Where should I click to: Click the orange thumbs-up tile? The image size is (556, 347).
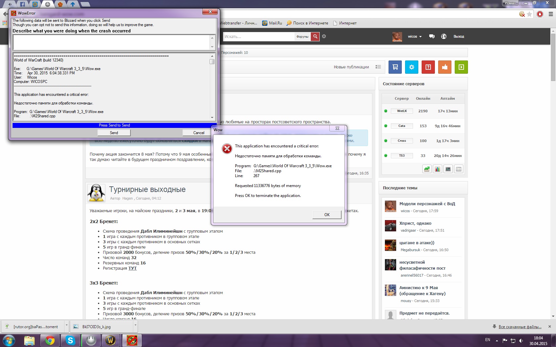click(x=444, y=67)
